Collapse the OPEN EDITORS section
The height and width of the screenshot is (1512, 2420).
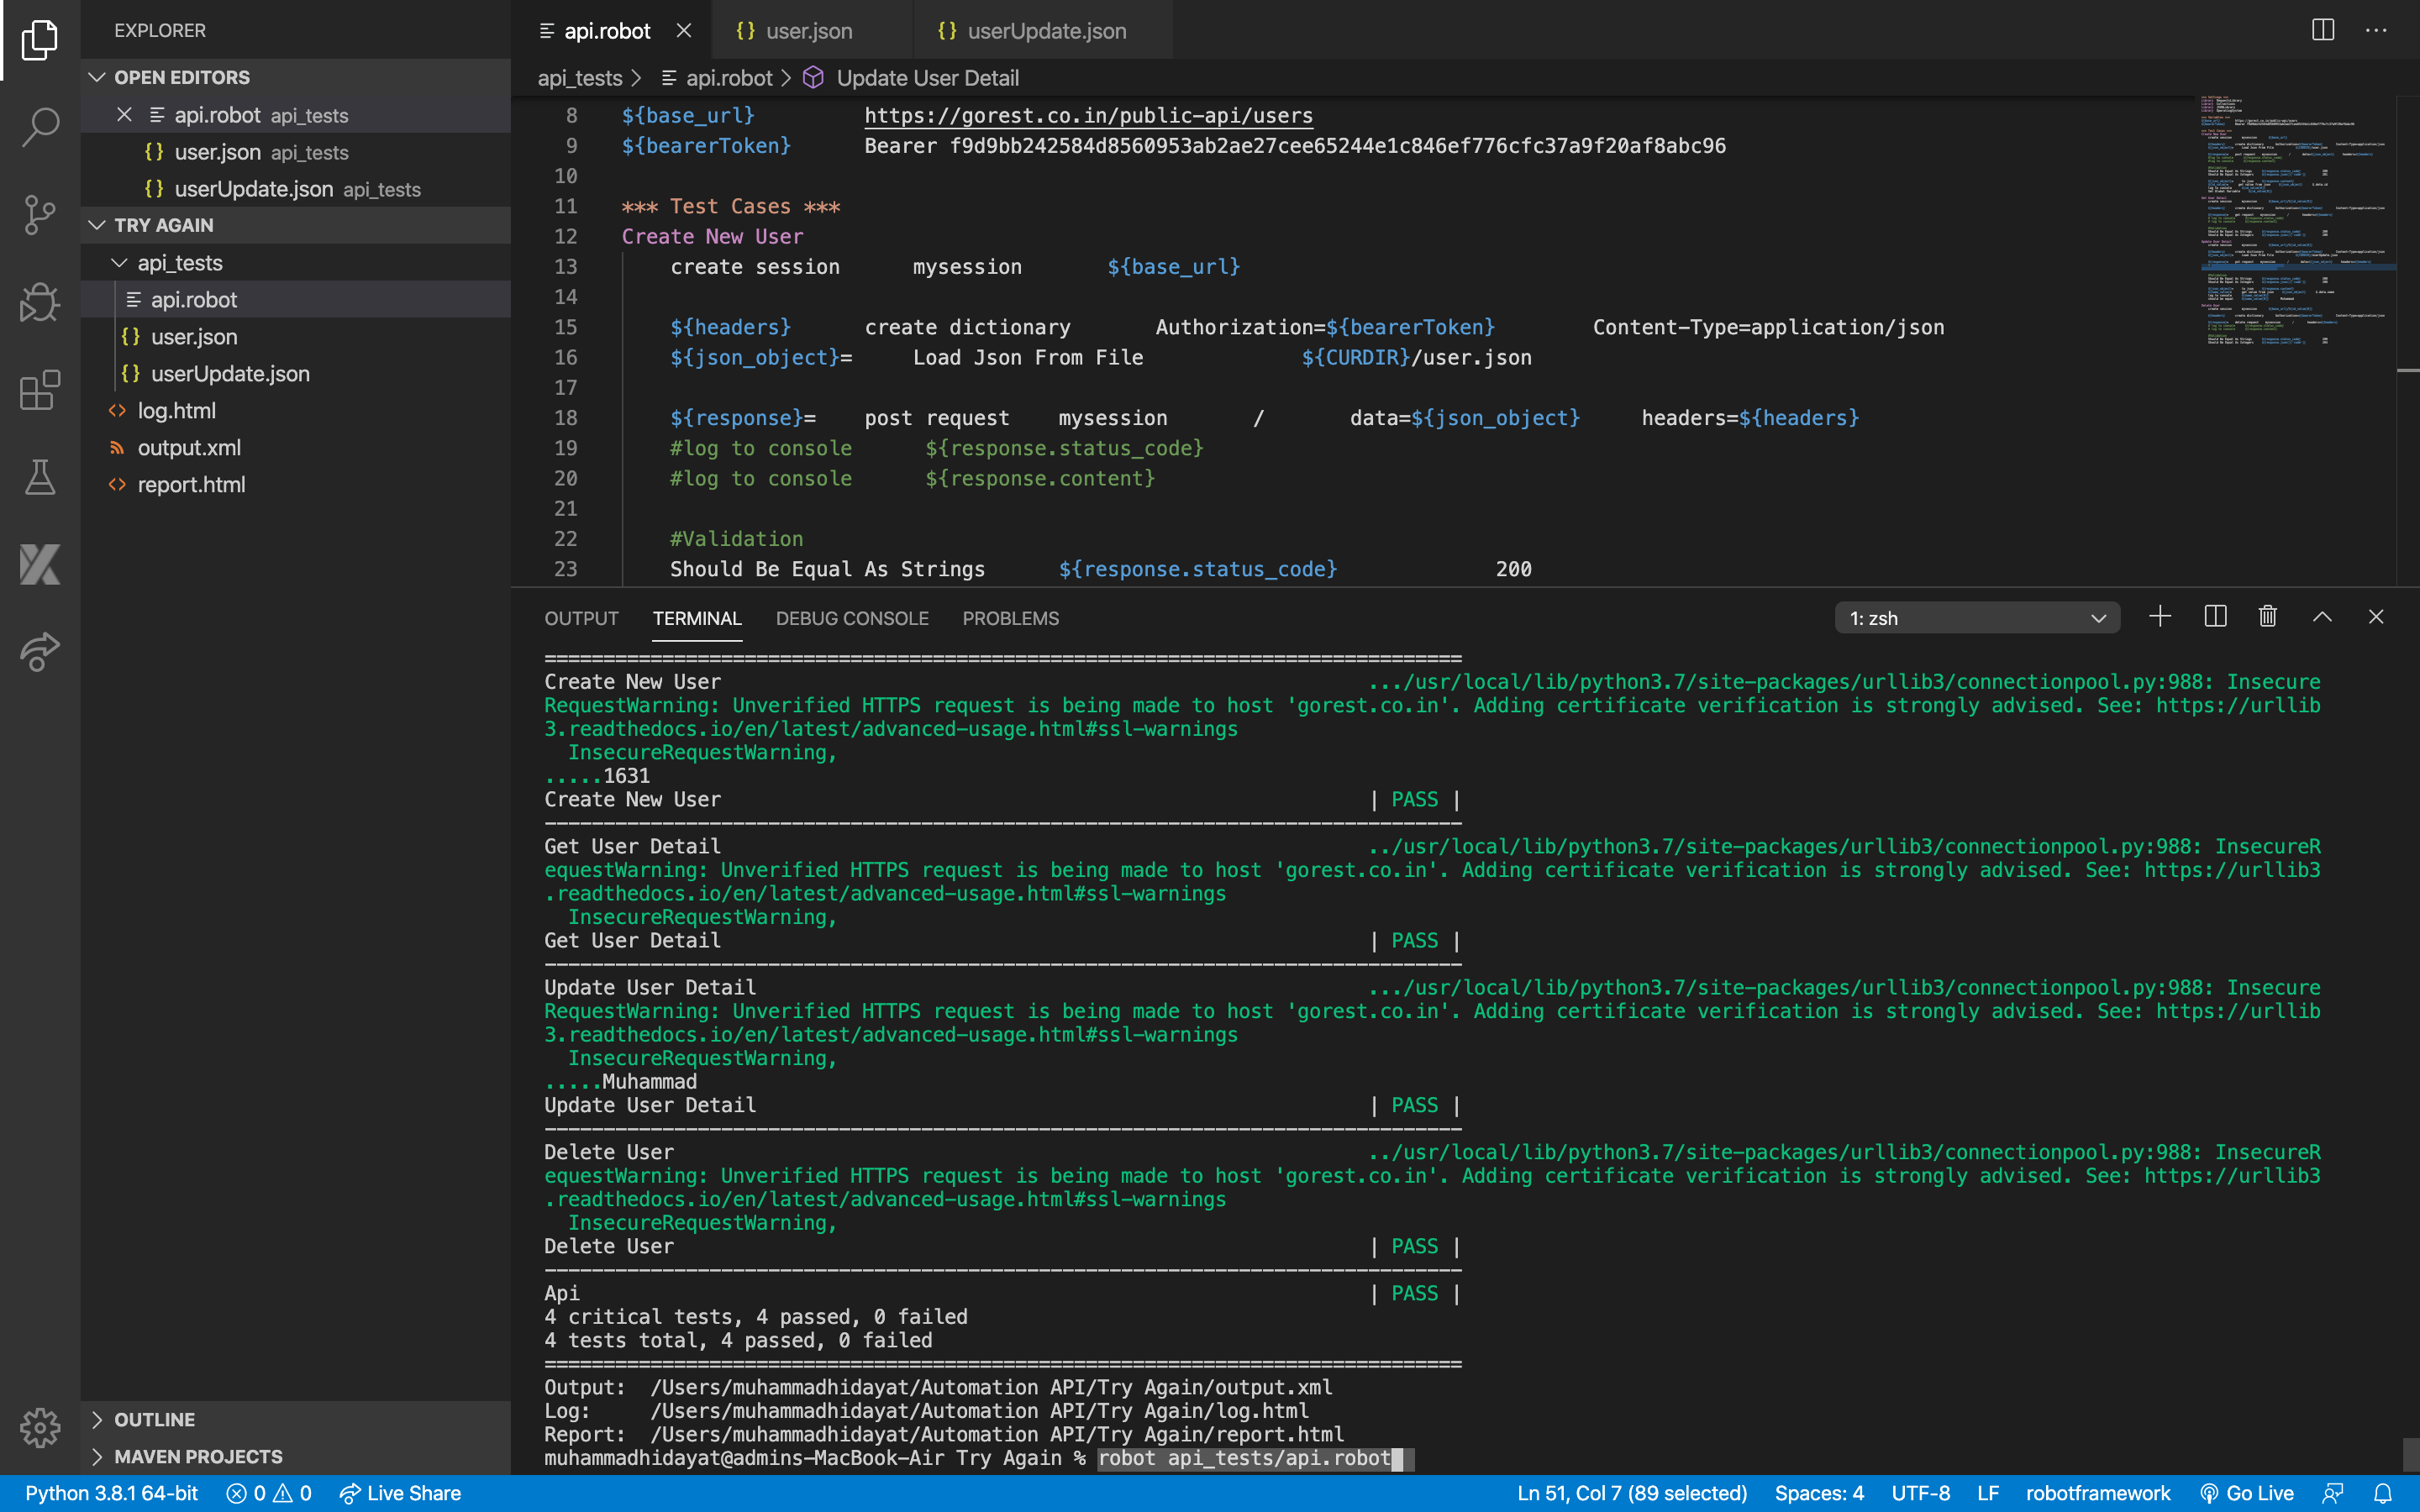click(x=296, y=77)
